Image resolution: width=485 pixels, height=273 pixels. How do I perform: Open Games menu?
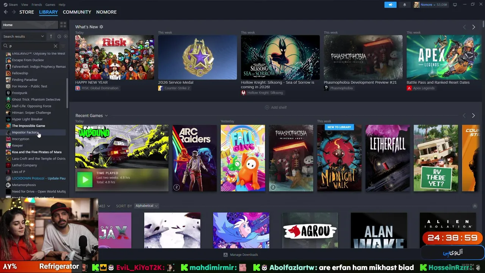coord(50,5)
